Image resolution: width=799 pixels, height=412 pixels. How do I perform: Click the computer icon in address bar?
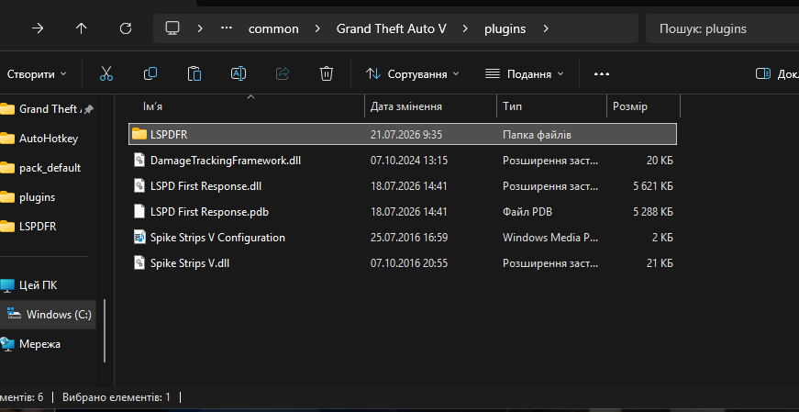point(172,28)
